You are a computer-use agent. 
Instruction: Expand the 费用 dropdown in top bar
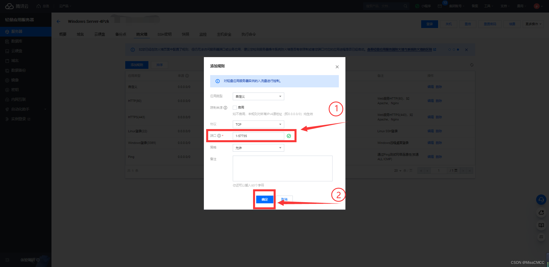(522, 6)
